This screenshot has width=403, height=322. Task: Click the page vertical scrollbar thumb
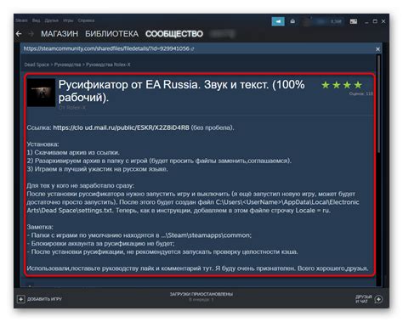click(x=378, y=104)
